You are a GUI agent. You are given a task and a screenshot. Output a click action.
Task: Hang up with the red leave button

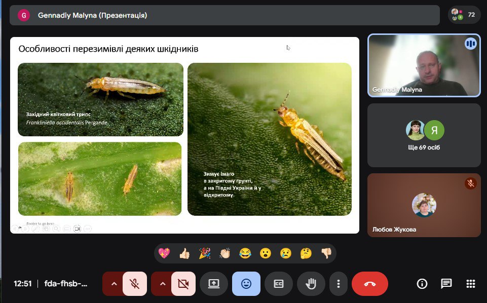click(369, 284)
